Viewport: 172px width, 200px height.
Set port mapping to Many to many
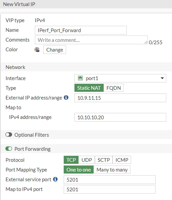(112, 170)
